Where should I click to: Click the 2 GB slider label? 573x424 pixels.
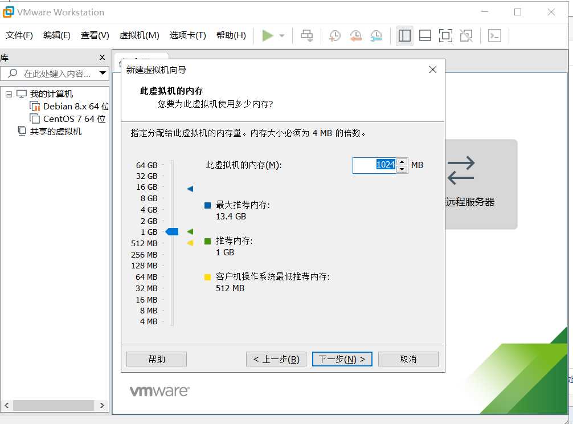149,221
